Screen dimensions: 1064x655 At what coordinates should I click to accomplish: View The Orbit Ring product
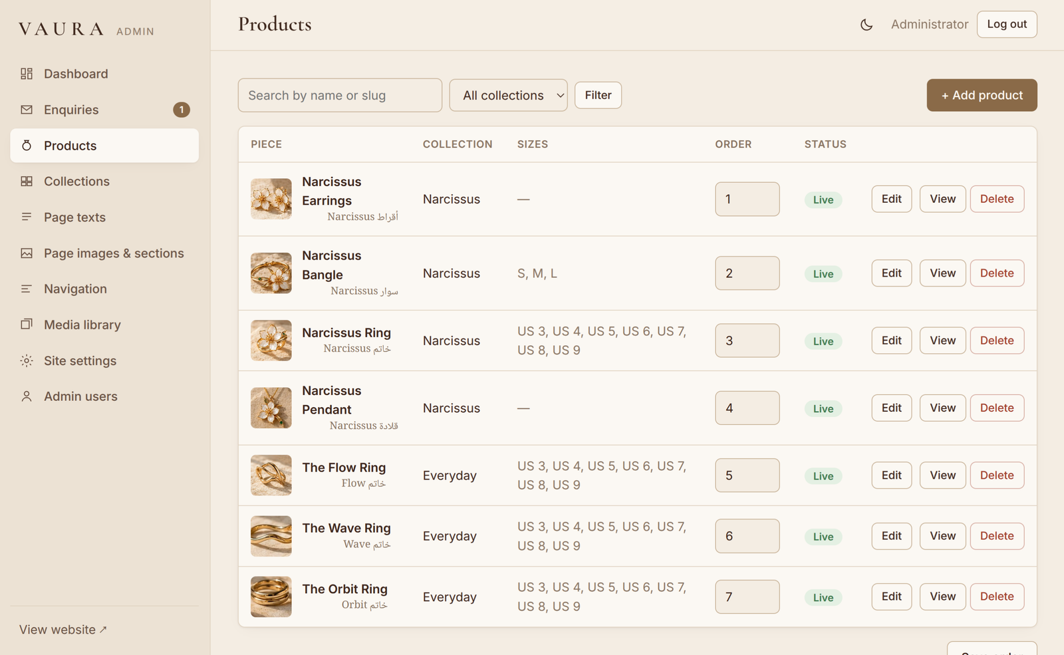point(942,596)
